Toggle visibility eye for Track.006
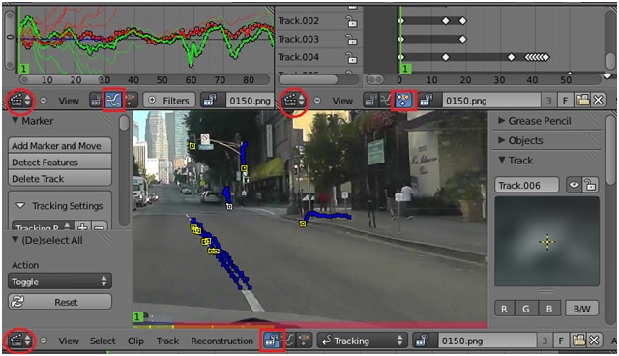 click(574, 185)
